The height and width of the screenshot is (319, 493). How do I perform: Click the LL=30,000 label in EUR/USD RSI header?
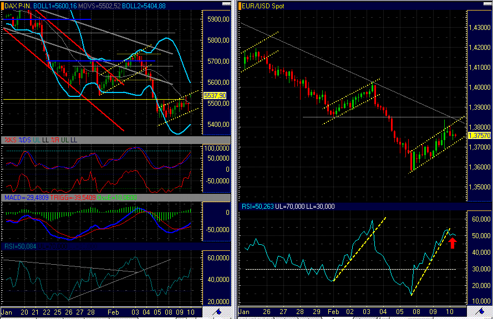[321, 207]
